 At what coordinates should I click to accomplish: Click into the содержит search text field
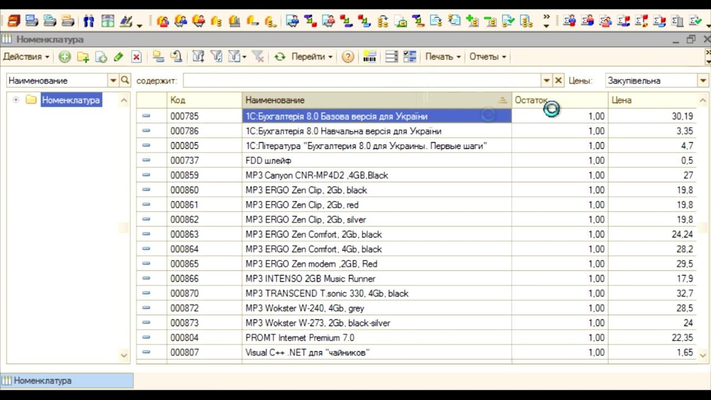(x=362, y=81)
